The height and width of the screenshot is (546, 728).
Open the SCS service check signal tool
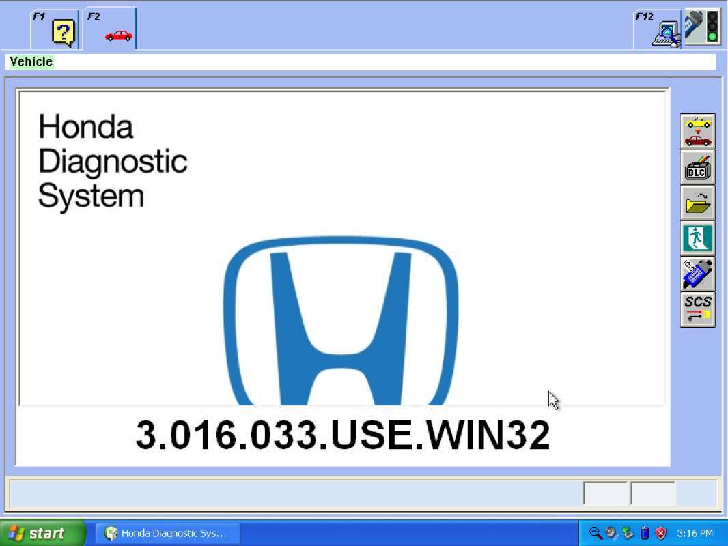[x=697, y=310]
